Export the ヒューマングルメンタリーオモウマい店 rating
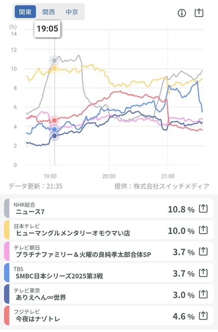The image size is (218, 332). click(203, 230)
